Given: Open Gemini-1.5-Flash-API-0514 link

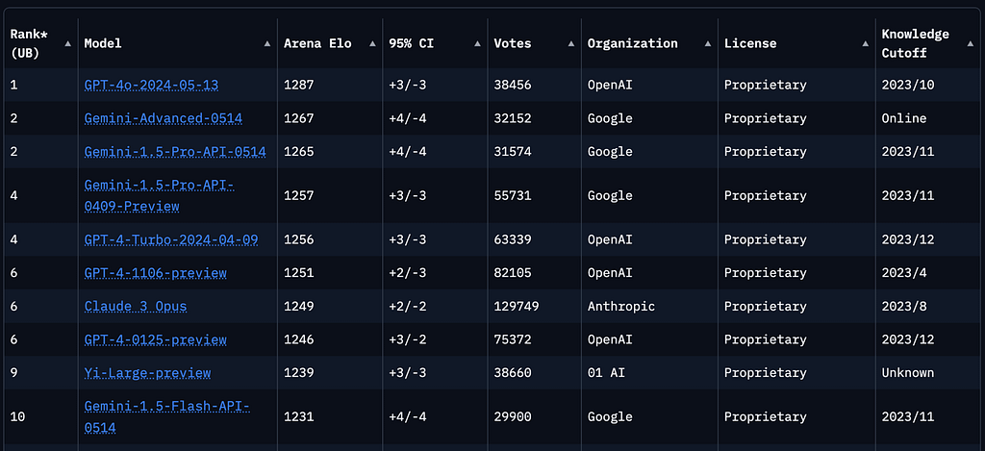Looking at the screenshot, I should (x=167, y=417).
